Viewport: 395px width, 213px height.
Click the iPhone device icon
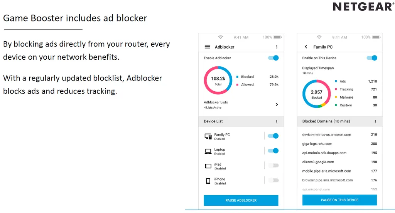point(208,181)
